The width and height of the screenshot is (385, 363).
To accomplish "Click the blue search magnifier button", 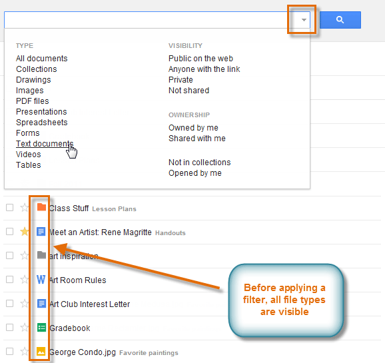I will coord(340,20).
